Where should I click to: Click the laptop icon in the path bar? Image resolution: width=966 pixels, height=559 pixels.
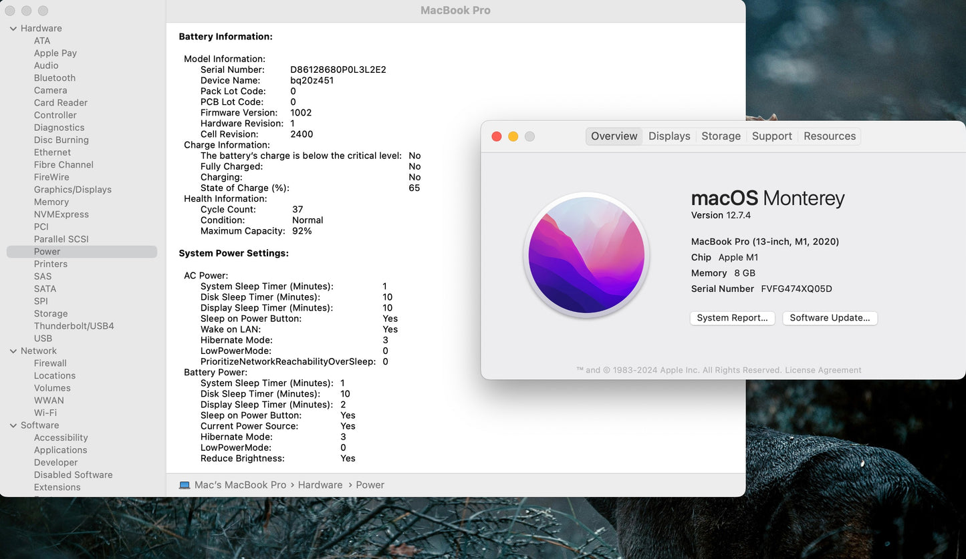[185, 485]
